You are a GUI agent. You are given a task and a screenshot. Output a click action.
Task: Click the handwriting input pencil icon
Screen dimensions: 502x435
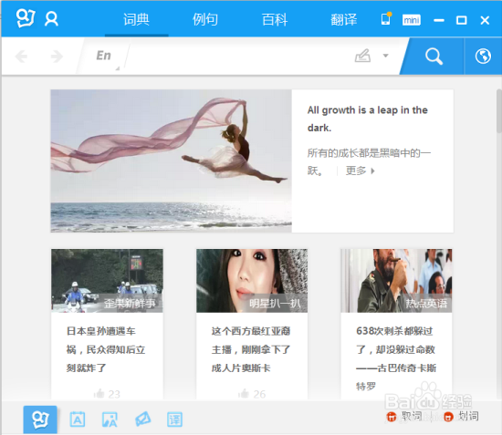[362, 56]
